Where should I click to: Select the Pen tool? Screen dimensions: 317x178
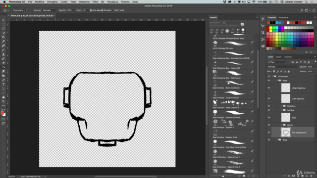click(x=3, y=80)
